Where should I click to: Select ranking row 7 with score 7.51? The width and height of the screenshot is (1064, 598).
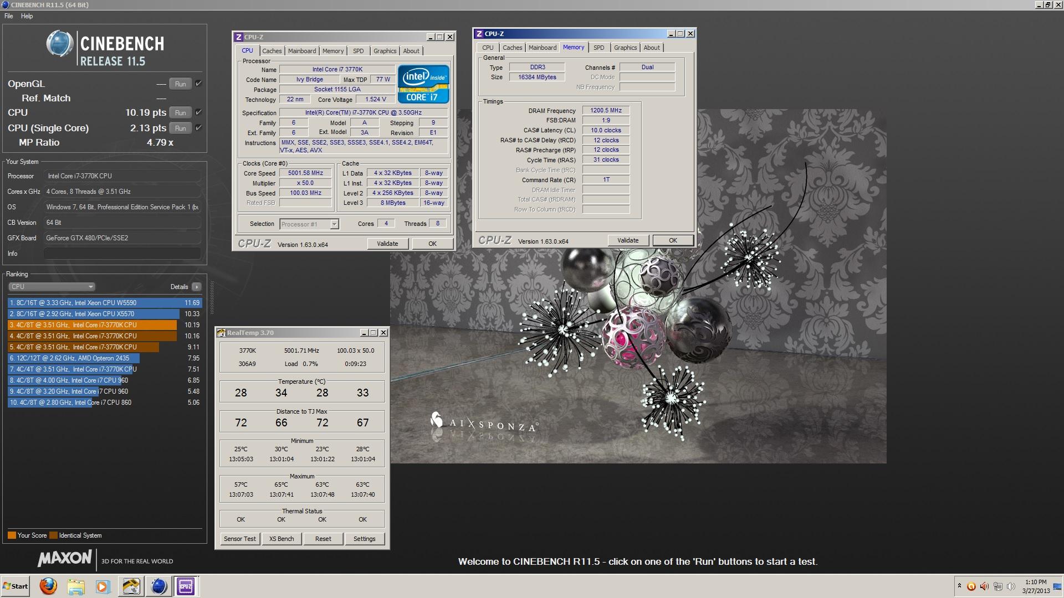pos(105,369)
